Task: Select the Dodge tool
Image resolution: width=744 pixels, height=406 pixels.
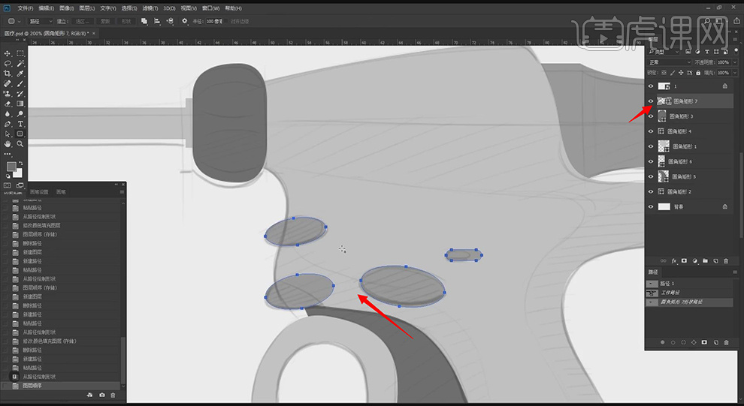Action: 20,114
